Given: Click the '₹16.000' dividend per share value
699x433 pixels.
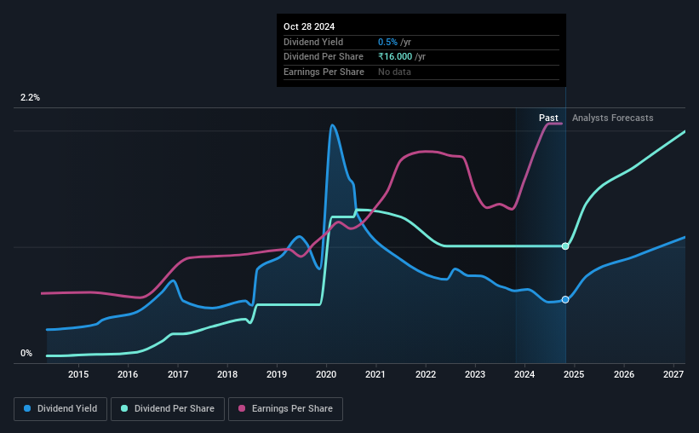Looking at the screenshot, I should [395, 57].
